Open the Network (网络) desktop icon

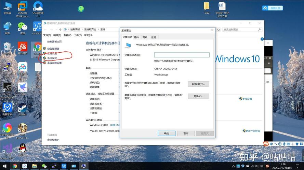[7, 28]
